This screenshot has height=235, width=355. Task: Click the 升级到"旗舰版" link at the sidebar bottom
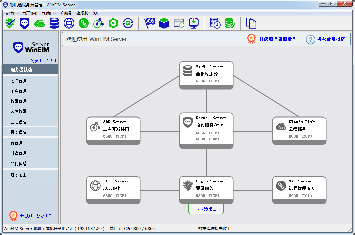pos(36,216)
